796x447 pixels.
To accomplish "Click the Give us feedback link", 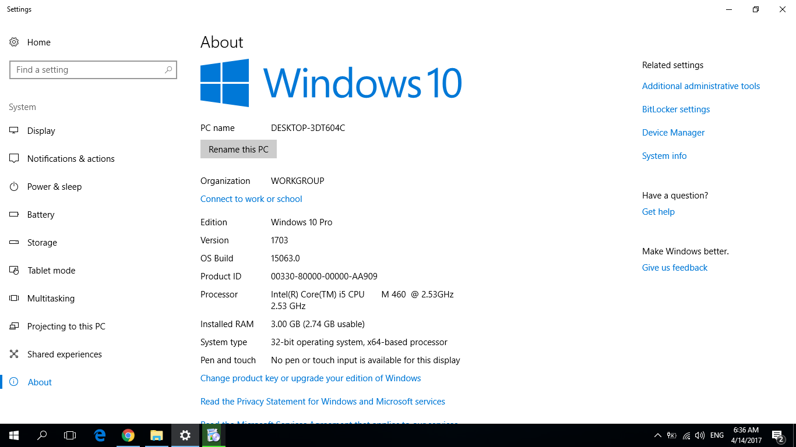I will 675,268.
